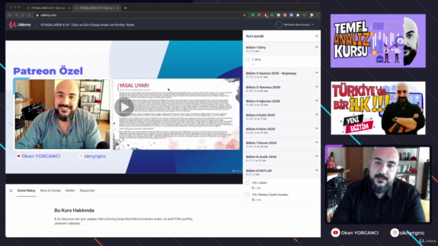Reload the page with the refresh icon
438x246 pixels.
(23, 15)
